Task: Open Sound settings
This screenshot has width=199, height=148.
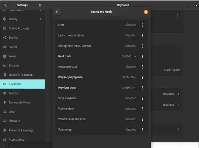Action: (x=22, y=47)
